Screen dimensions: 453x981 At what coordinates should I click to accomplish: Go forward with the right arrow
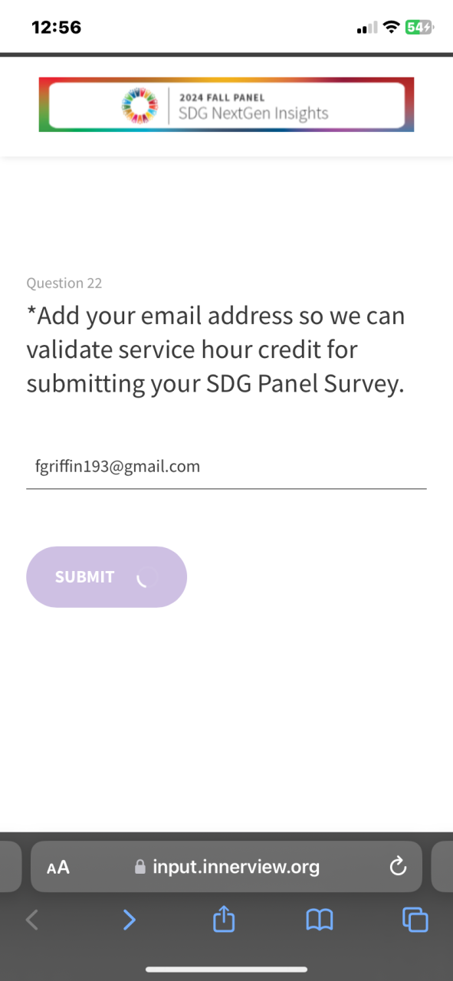click(x=130, y=919)
